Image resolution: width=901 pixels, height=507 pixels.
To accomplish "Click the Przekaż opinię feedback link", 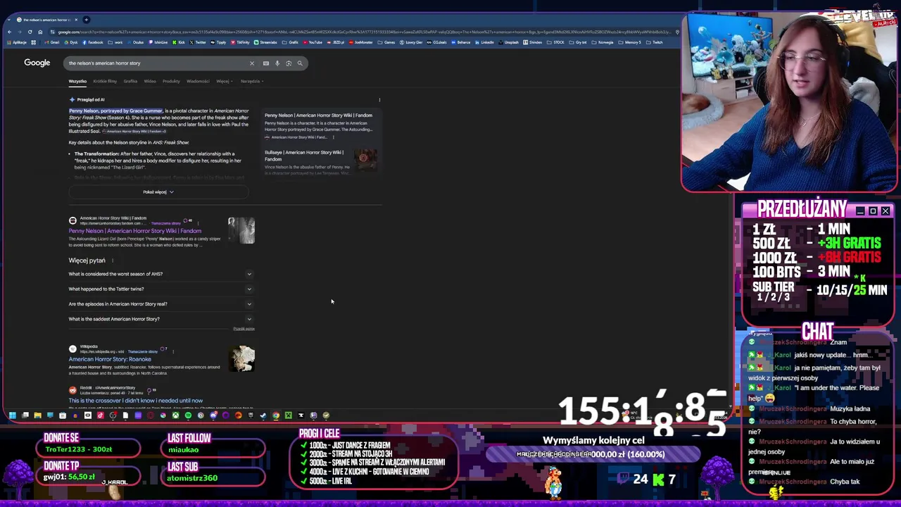I will pyautogui.click(x=244, y=329).
